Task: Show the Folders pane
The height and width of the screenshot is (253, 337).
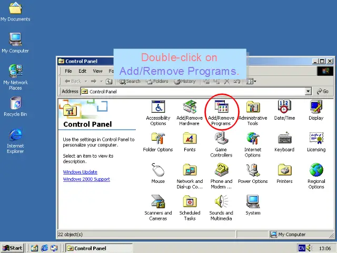Action: pos(157,81)
